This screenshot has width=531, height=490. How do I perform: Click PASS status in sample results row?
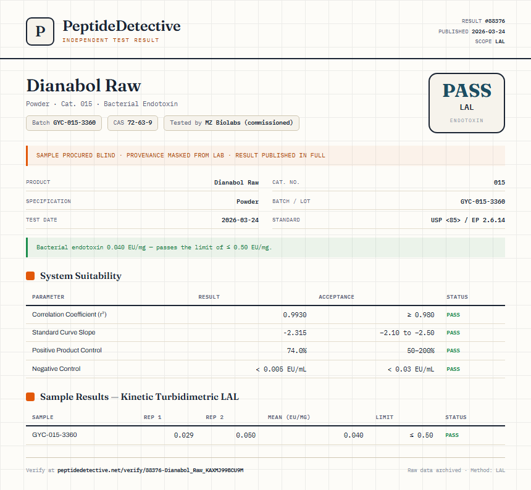(452, 435)
